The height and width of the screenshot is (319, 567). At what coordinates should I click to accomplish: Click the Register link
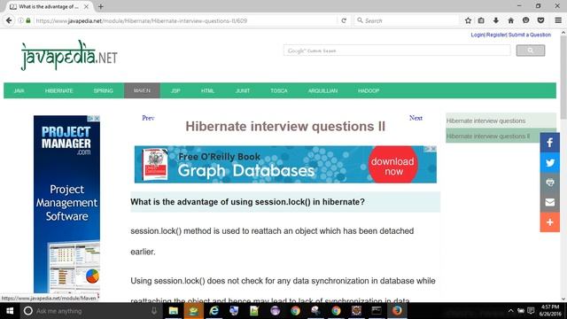pos(496,35)
